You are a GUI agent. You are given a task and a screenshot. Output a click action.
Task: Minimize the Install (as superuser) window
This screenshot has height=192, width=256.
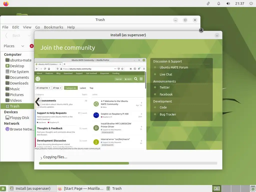[217, 35]
